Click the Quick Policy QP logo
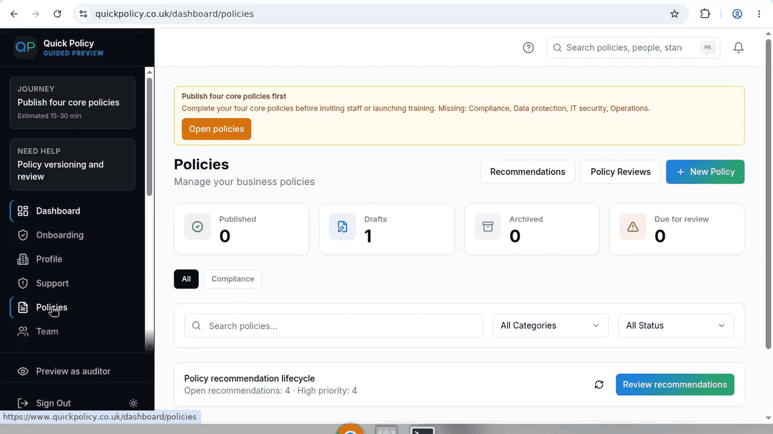 (25, 47)
